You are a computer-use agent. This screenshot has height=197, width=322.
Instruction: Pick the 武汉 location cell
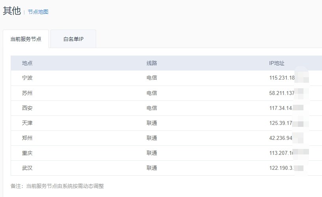[x=27, y=168]
